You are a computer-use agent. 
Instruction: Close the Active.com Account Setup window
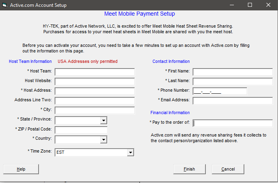coord(268,5)
